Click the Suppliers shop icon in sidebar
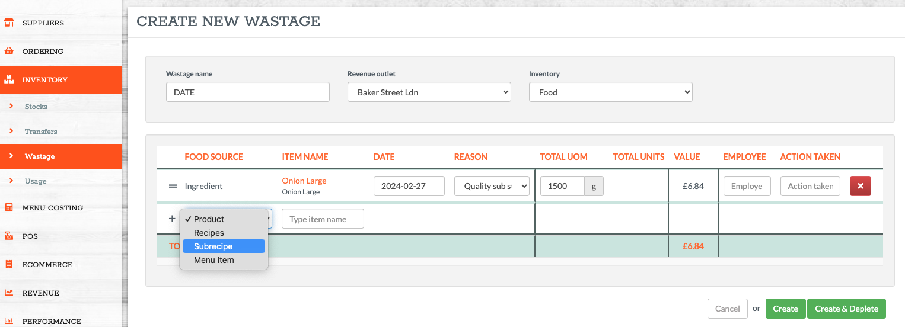Screen dimensions: 905x327 [9, 23]
